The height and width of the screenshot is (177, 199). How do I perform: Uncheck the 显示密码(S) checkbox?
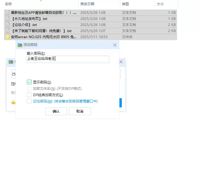click(x=29, y=82)
